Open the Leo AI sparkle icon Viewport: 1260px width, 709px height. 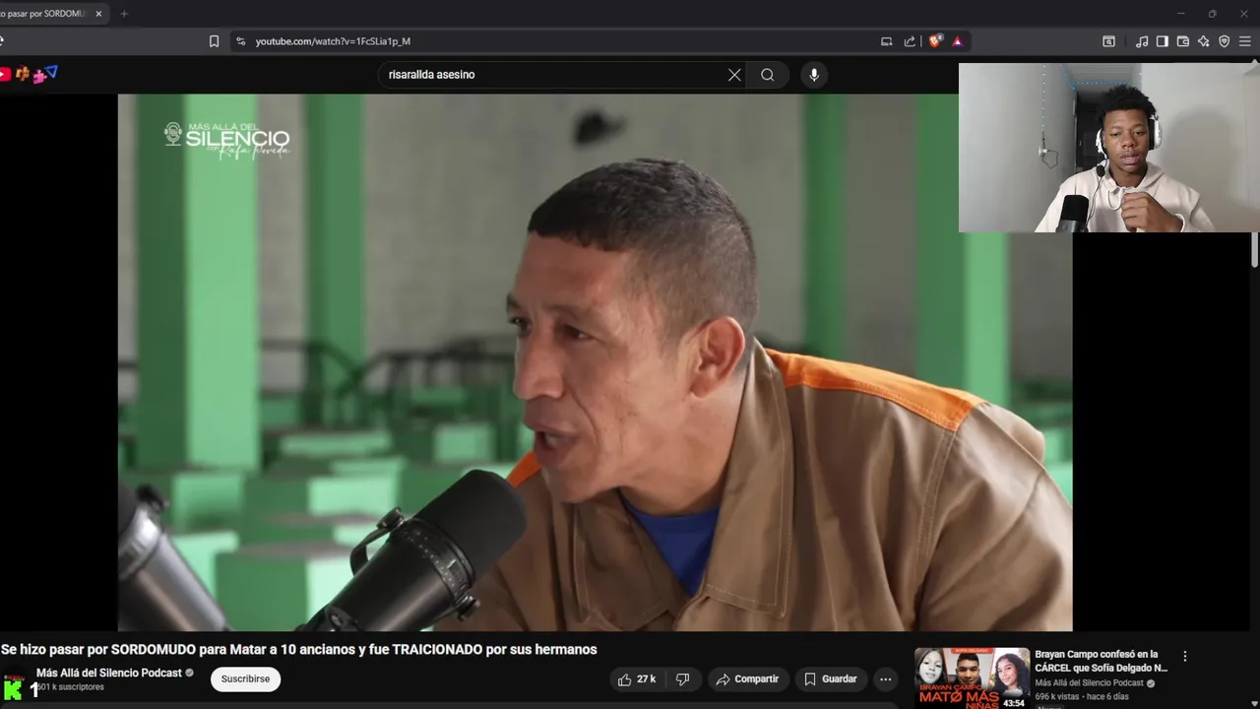(x=1203, y=41)
